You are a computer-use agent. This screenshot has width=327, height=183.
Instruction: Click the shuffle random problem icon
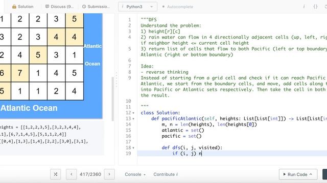[56, 174]
